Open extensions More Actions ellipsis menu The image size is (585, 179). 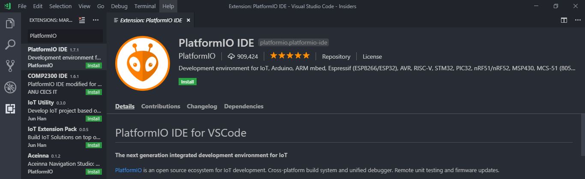pos(96,20)
